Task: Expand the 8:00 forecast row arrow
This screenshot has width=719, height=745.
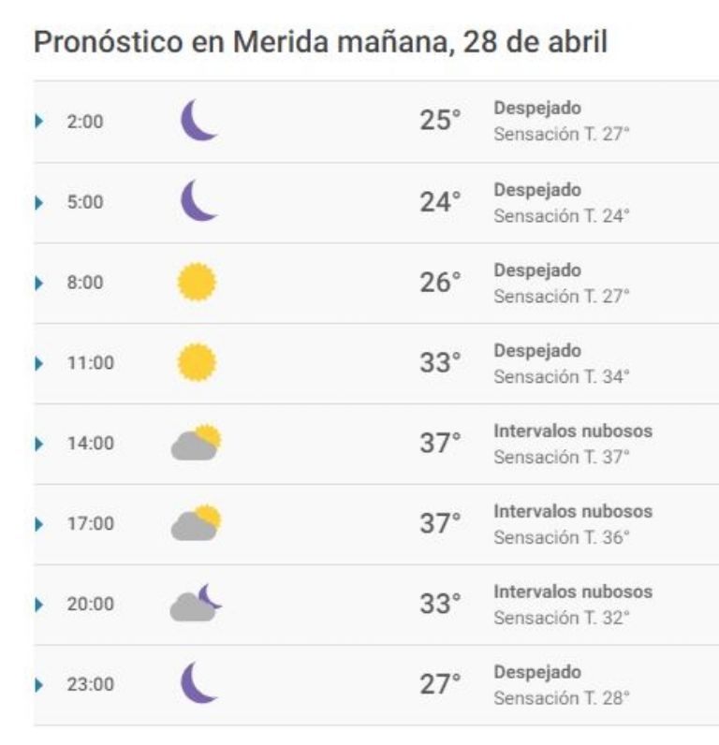Action: point(39,283)
